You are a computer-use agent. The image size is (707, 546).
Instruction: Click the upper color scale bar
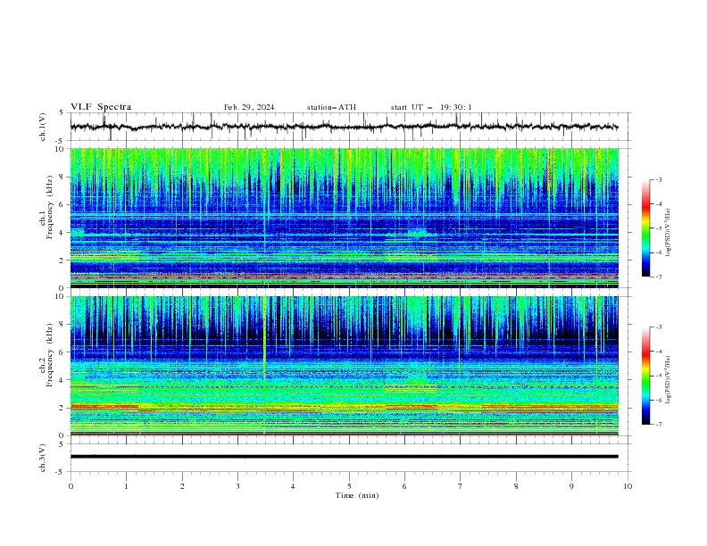[646, 228]
